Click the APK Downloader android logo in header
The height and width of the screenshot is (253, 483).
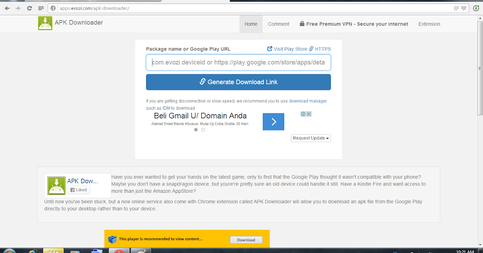coord(45,23)
